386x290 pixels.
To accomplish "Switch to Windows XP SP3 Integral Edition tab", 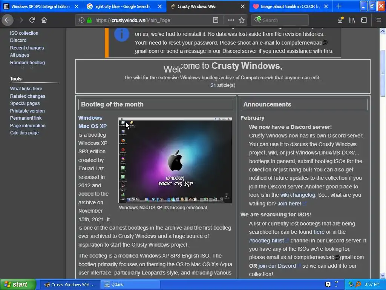I will tap(41, 6).
